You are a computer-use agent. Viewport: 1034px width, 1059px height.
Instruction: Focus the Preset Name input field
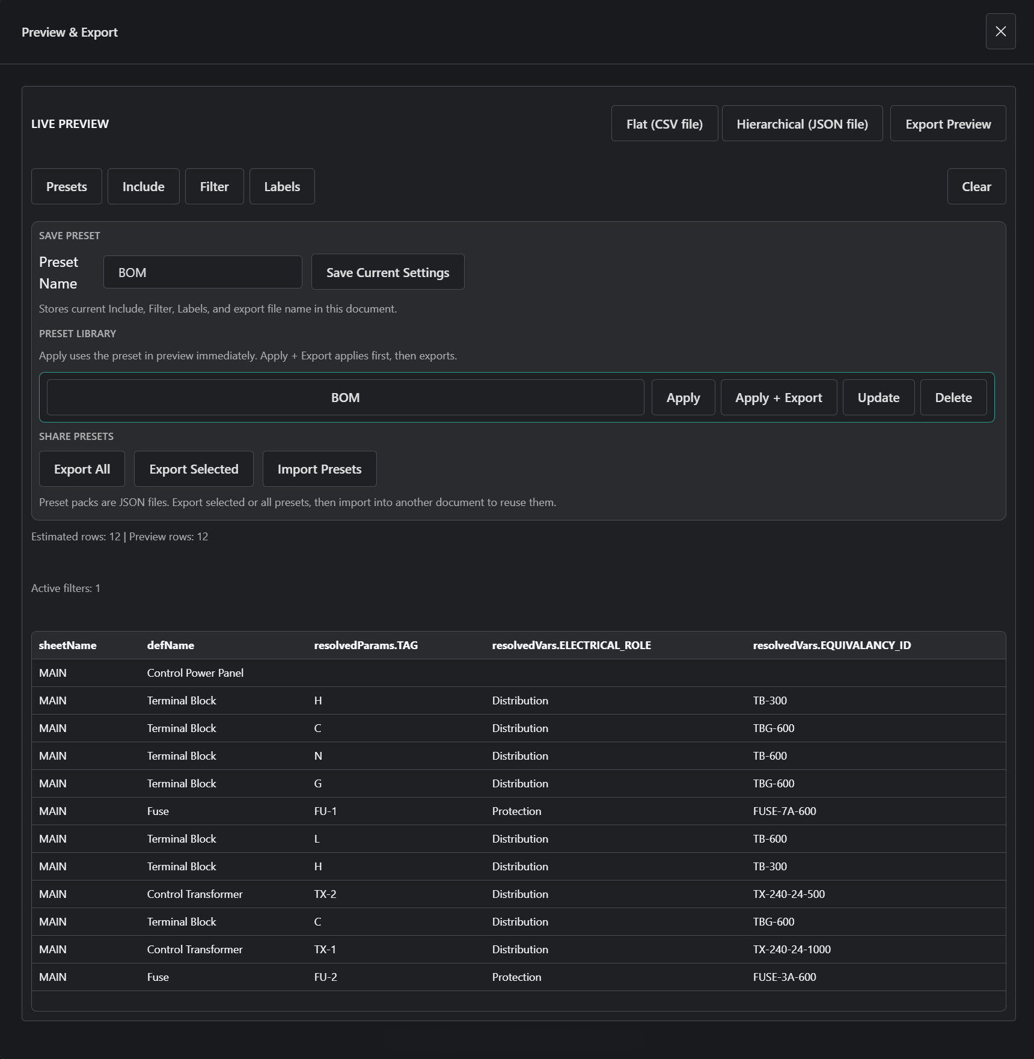click(x=203, y=272)
